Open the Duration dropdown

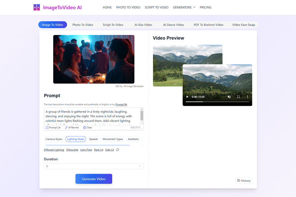pyautogui.click(x=94, y=166)
